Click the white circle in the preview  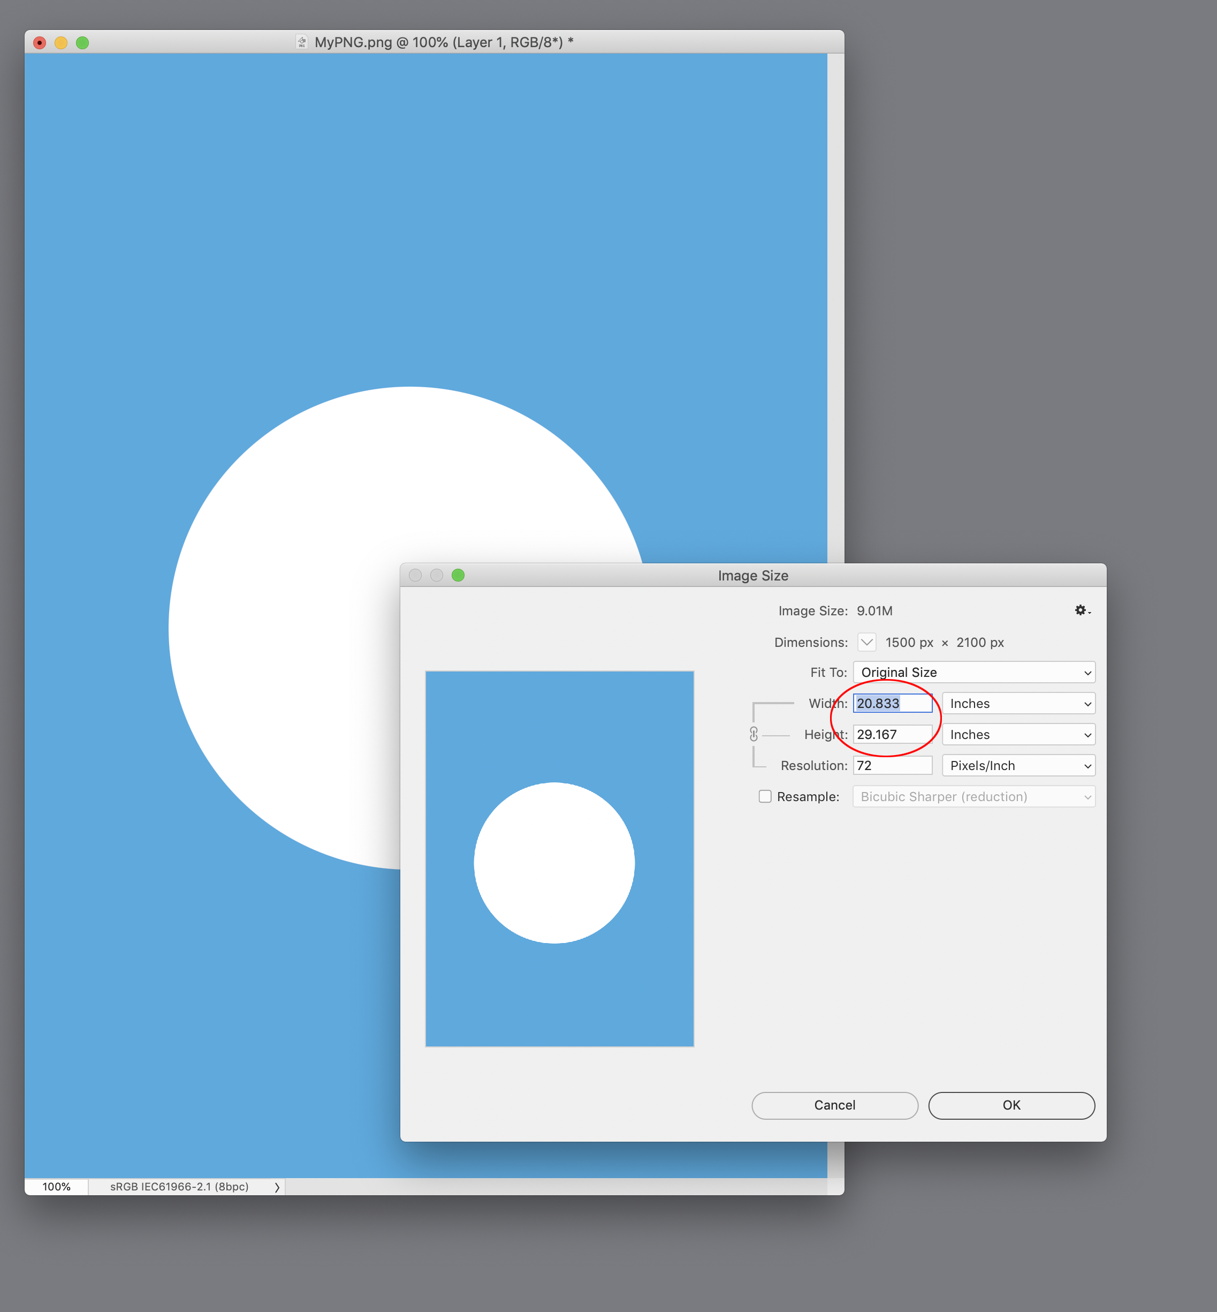pyautogui.click(x=555, y=863)
